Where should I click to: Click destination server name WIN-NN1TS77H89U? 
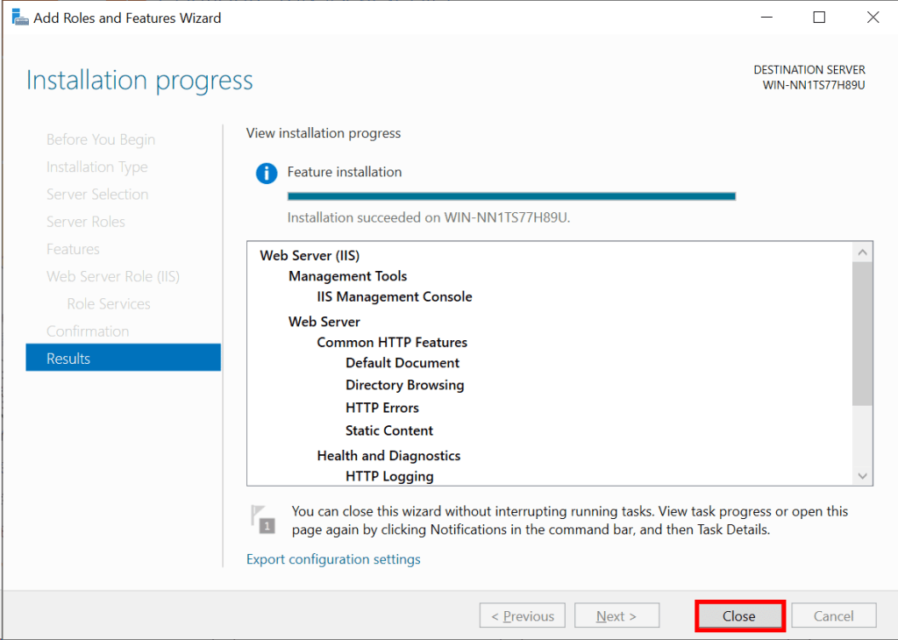[814, 85]
